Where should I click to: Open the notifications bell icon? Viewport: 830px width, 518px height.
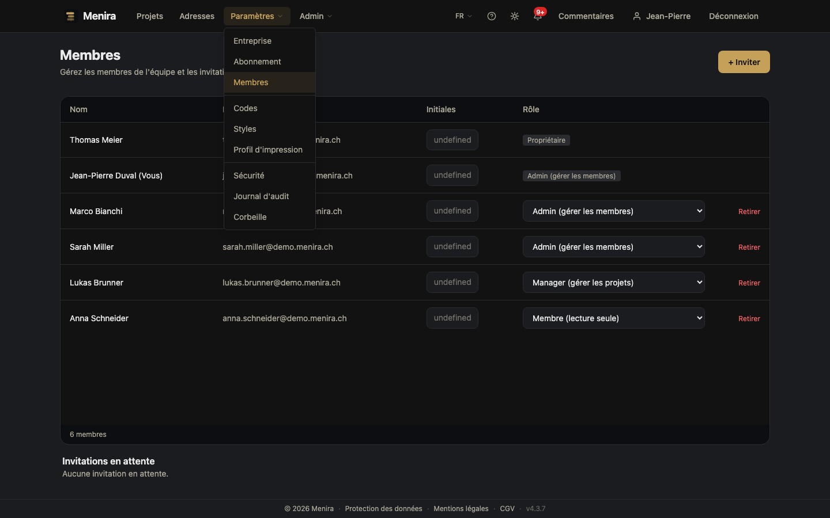coord(538,16)
